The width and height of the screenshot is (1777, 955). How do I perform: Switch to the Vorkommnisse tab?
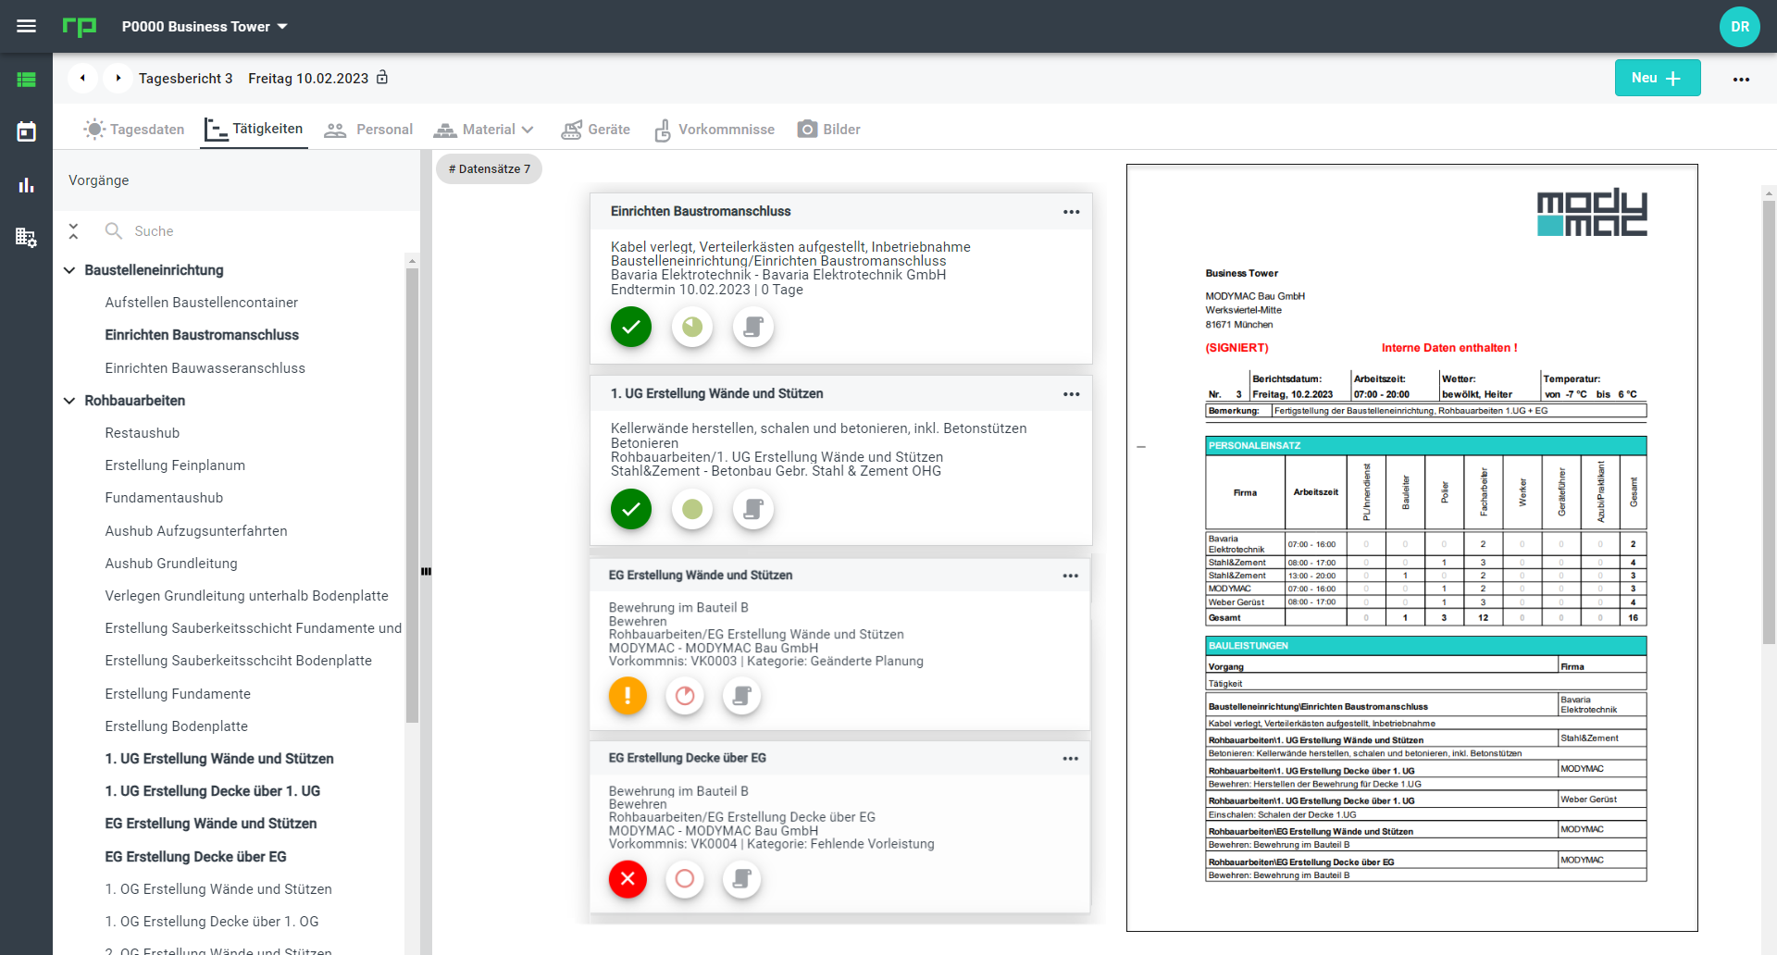coord(715,130)
